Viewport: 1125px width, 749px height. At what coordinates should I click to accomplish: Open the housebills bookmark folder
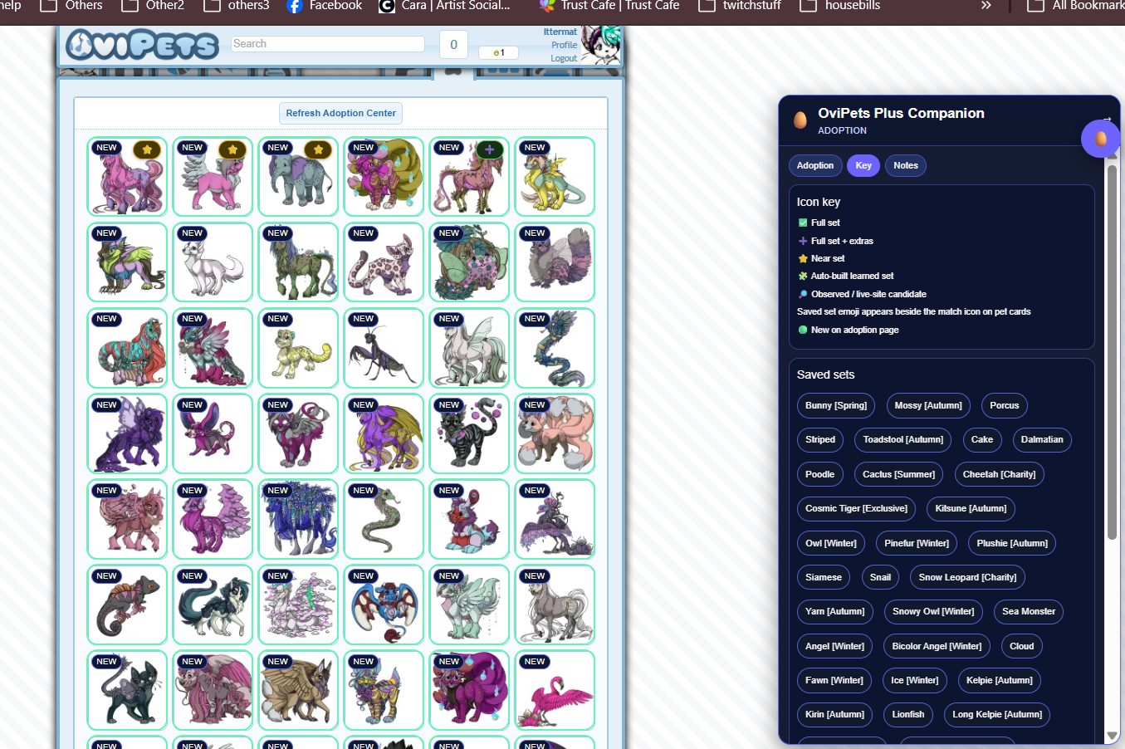tap(840, 6)
